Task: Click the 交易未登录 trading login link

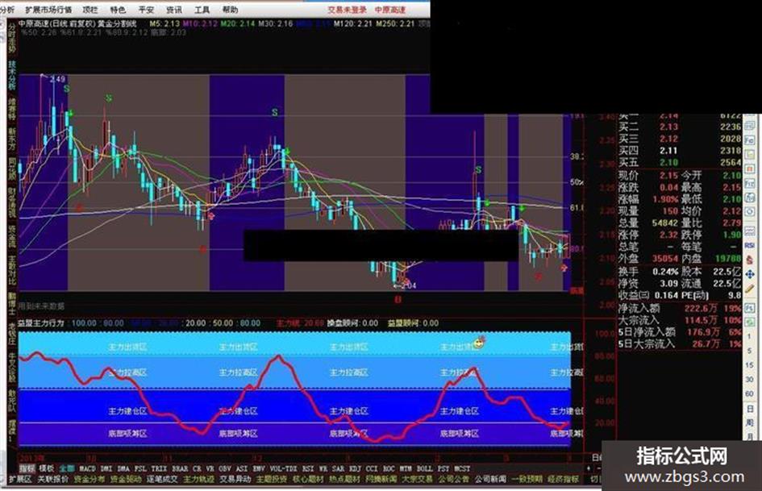Action: pos(347,9)
